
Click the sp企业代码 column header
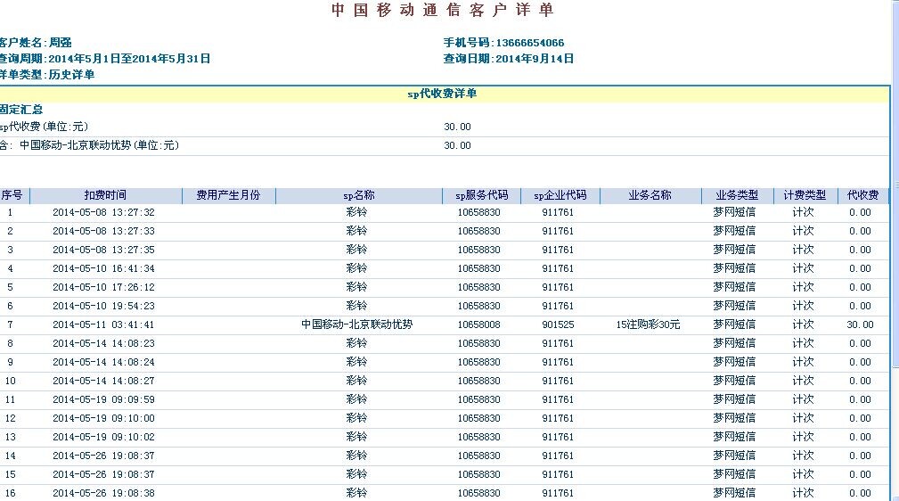560,196
